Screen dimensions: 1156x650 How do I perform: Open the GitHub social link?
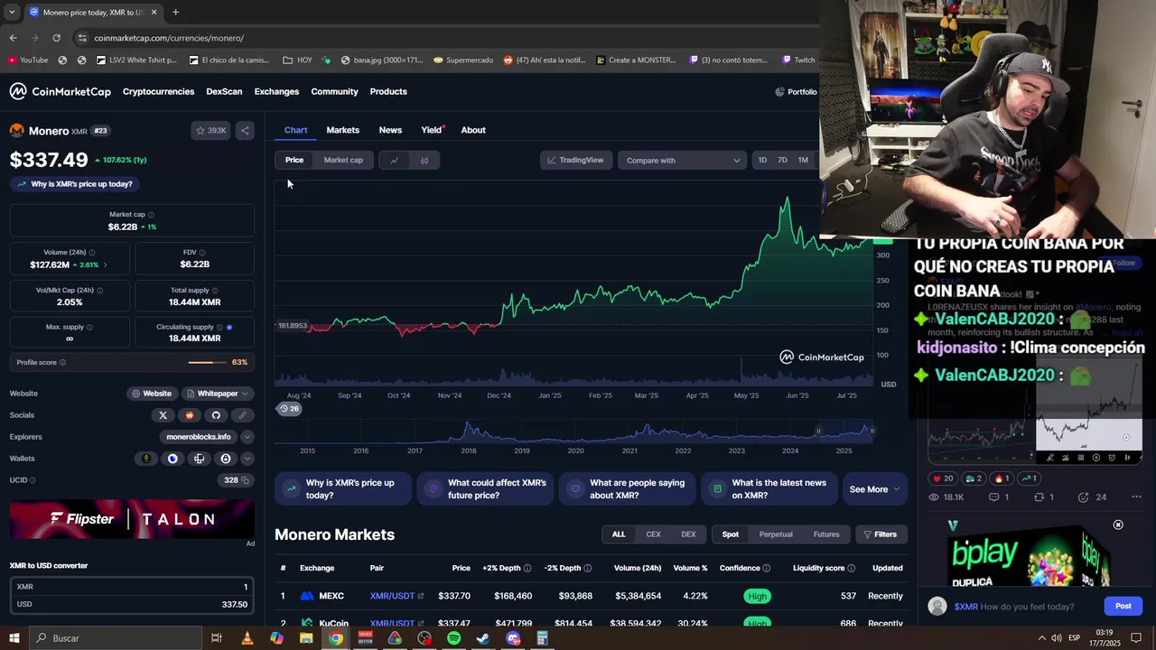215,415
